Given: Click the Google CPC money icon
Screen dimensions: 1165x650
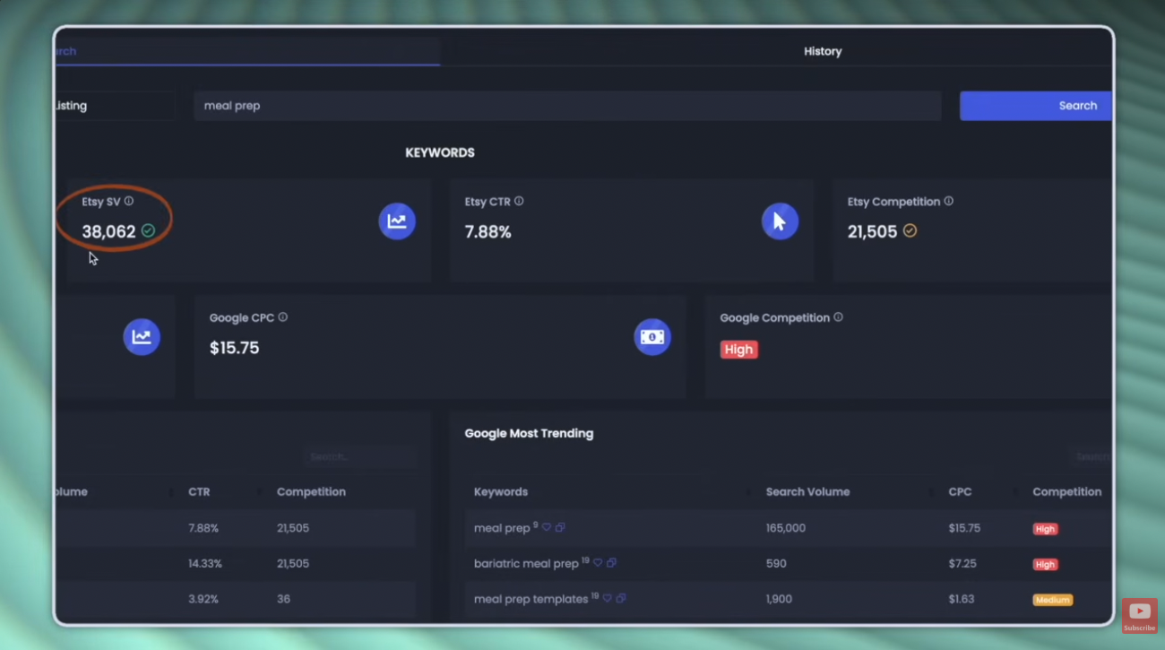Looking at the screenshot, I should [x=652, y=337].
